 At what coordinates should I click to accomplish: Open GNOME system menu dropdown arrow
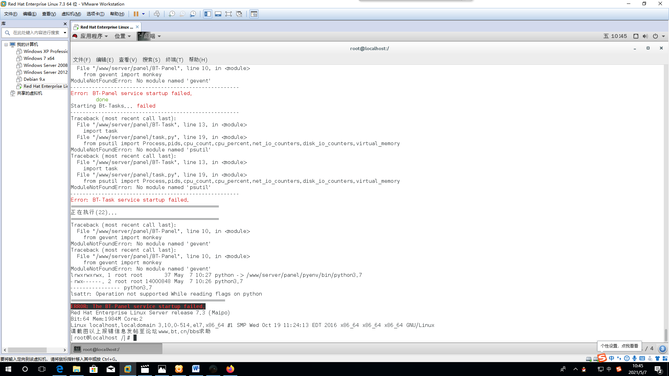click(x=663, y=37)
